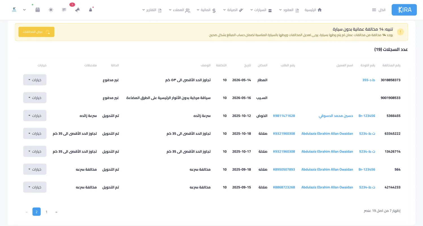Viewport: 423px width, 226px height.
Task: Click location cell المطار
Action: [262, 80]
